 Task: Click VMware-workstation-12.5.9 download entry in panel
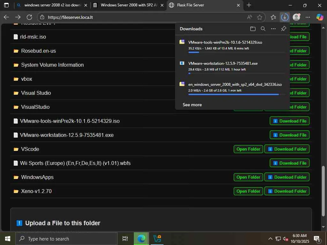(232, 67)
